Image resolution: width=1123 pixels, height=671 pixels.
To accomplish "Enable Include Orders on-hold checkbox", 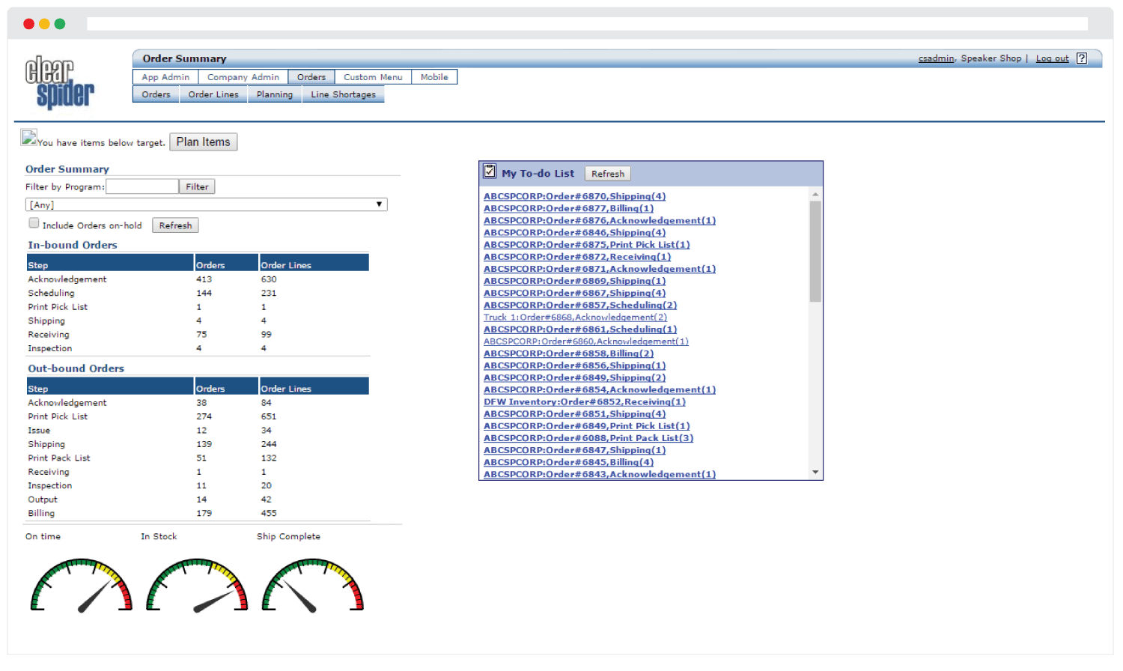I will coord(34,223).
